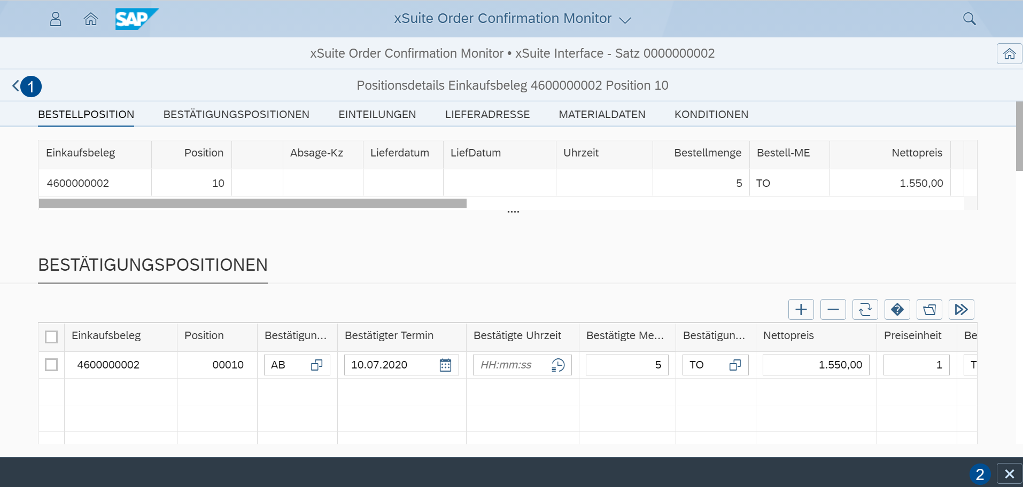Open help via the question mark icon
The width and height of the screenshot is (1023, 487).
[897, 309]
